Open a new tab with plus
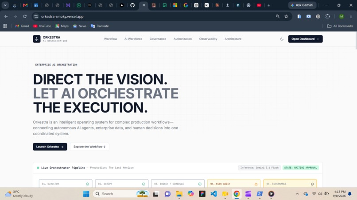Screen dimensions: 357x200 tap(269, 5)
